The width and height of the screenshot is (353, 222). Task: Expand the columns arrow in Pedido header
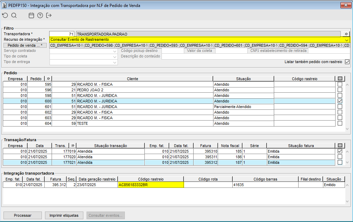48,79
